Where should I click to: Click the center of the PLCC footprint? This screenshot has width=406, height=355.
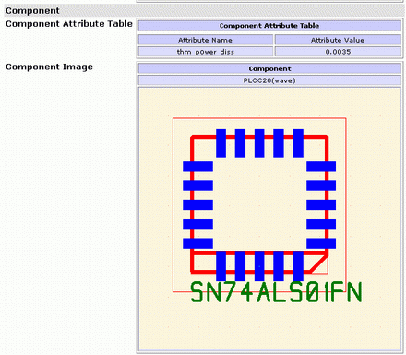pos(259,204)
